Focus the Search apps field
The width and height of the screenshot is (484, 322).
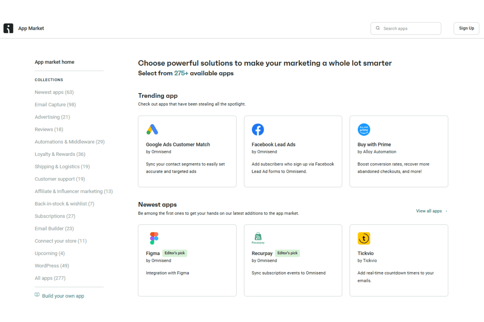[x=406, y=28]
